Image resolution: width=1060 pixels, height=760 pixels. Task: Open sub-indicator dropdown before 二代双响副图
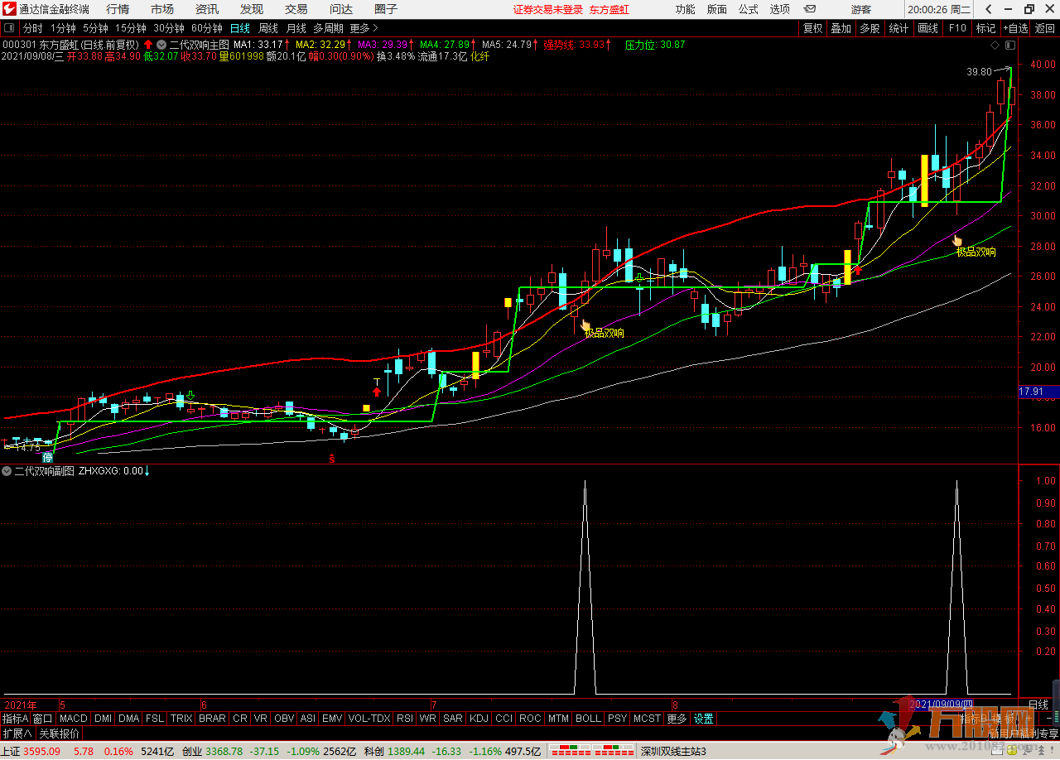pyautogui.click(x=7, y=471)
